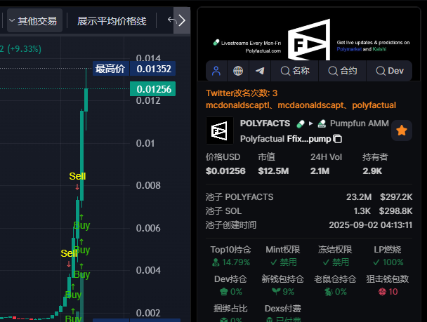The height and width of the screenshot is (322, 427).
Task: Click polyfactual Twitter name
Action: (374, 105)
